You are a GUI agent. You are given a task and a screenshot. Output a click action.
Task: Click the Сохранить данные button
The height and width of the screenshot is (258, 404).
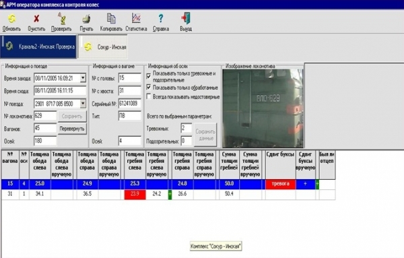click(205, 135)
